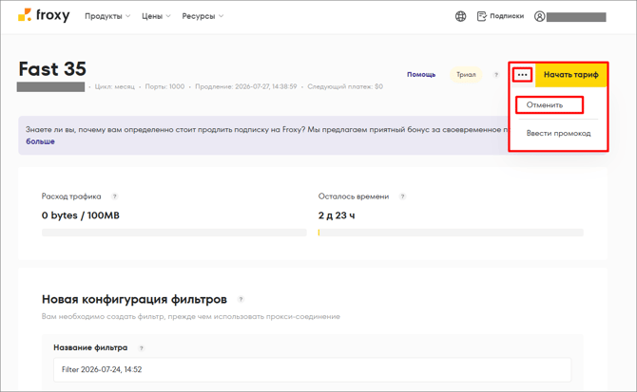Click the Подписки subscriptions link
The height and width of the screenshot is (392, 637).
point(500,16)
